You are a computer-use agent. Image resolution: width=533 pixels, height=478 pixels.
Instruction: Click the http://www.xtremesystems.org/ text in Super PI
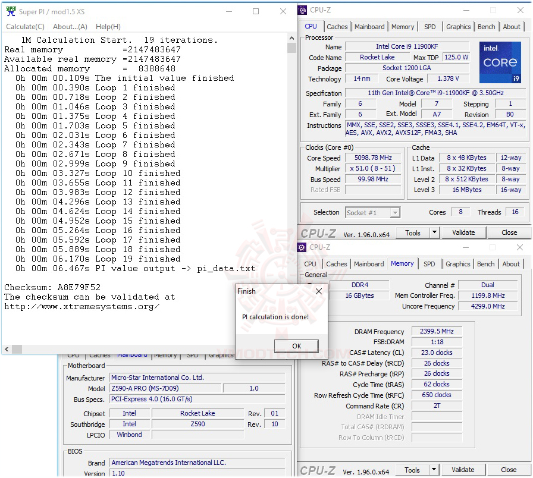click(81, 306)
